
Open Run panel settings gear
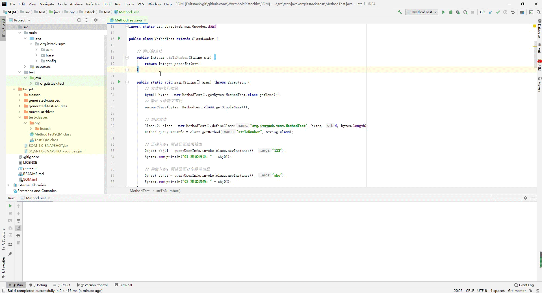tap(526, 198)
